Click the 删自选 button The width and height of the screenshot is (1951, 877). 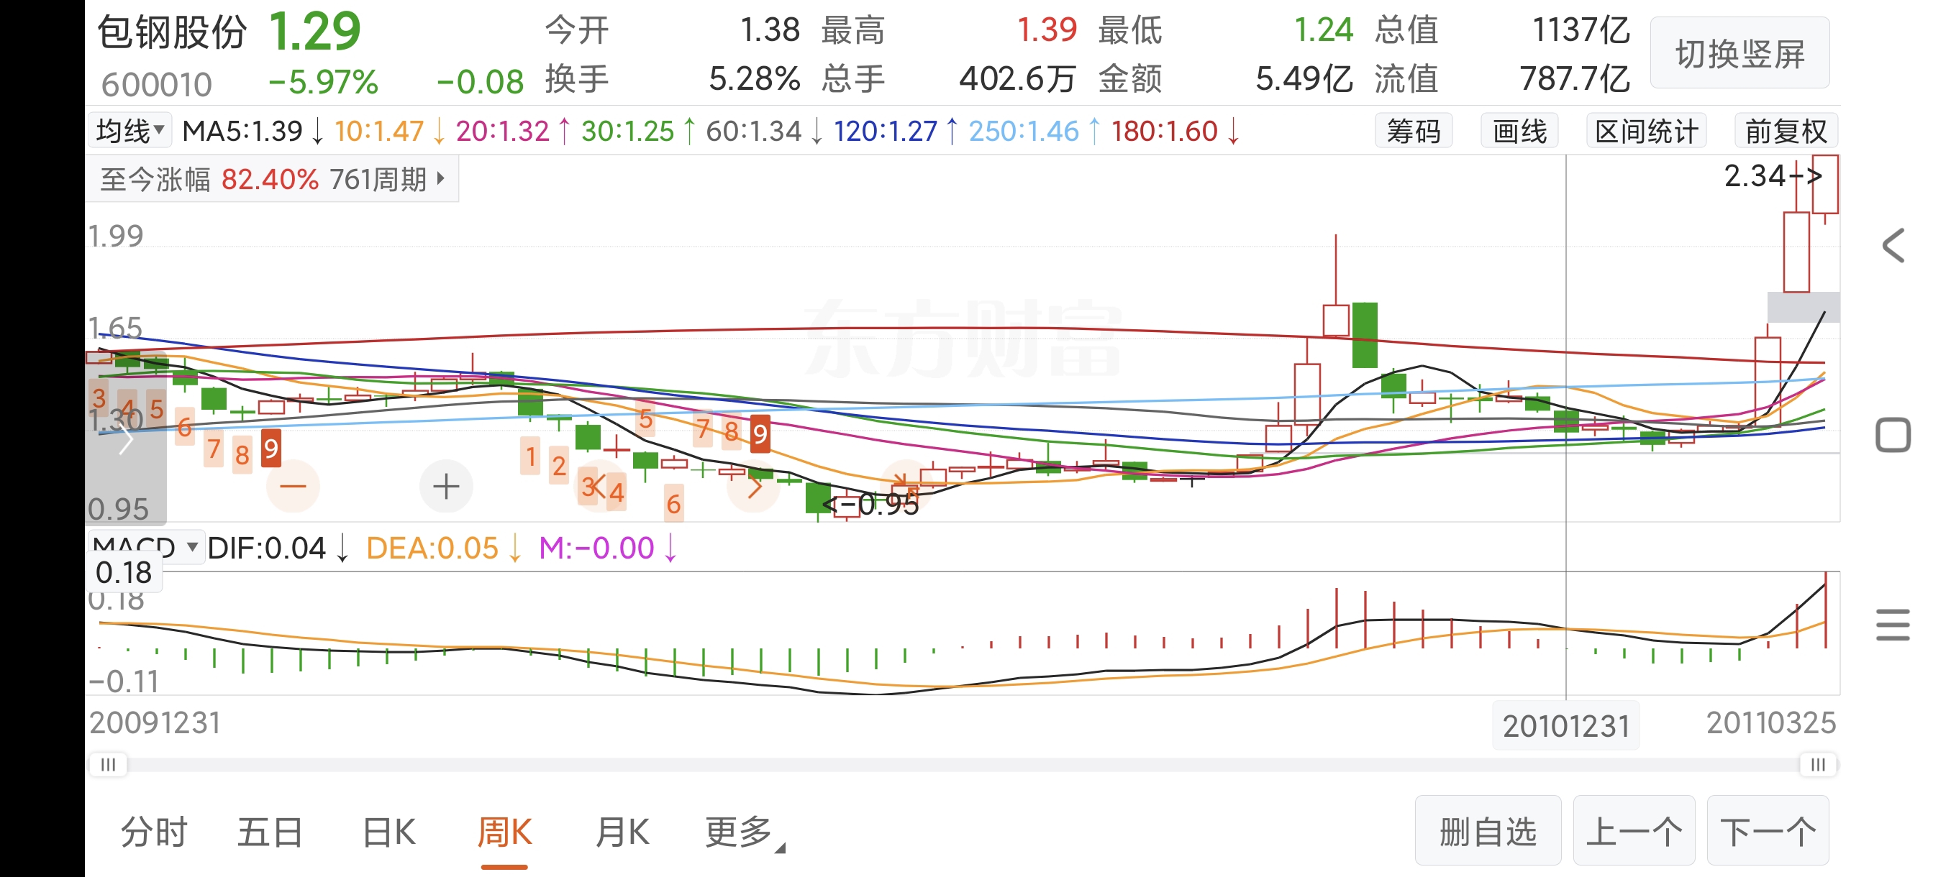[1488, 831]
